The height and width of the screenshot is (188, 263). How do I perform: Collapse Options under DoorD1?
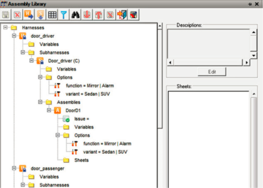pyautogui.click(x=58, y=135)
